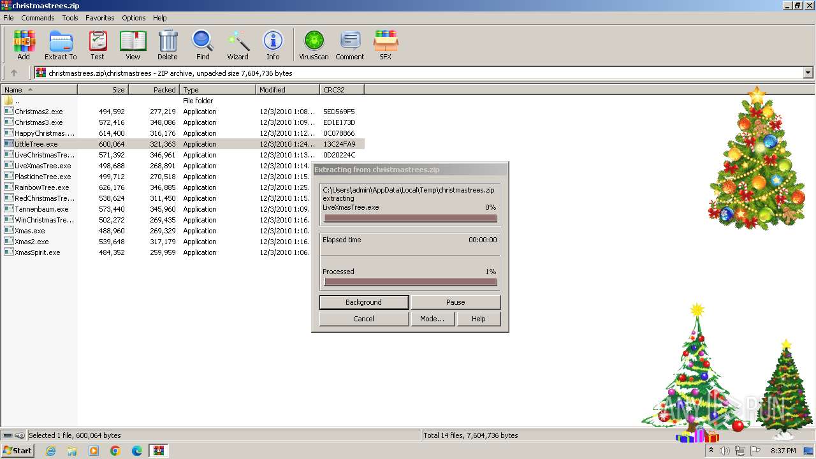The image size is (816, 459).
Task: Click the Delete toolbar icon
Action: 168,45
